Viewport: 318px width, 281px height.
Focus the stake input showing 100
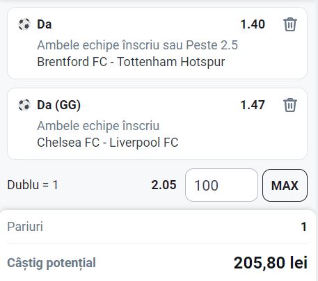pos(221,185)
